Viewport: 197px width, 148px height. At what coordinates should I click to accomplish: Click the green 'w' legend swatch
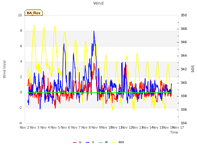pos(101,142)
